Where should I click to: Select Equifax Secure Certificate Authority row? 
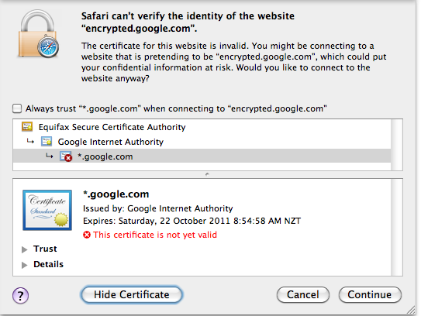[202, 127]
